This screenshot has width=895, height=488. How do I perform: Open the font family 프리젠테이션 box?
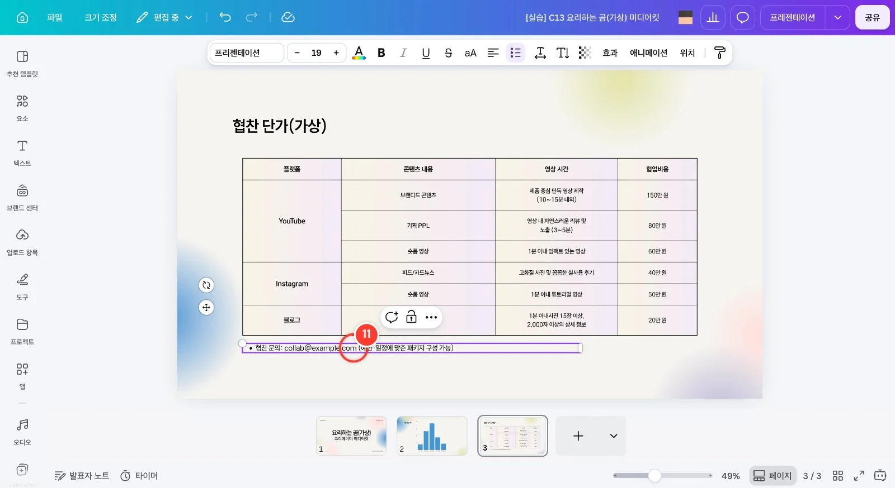[x=246, y=52]
